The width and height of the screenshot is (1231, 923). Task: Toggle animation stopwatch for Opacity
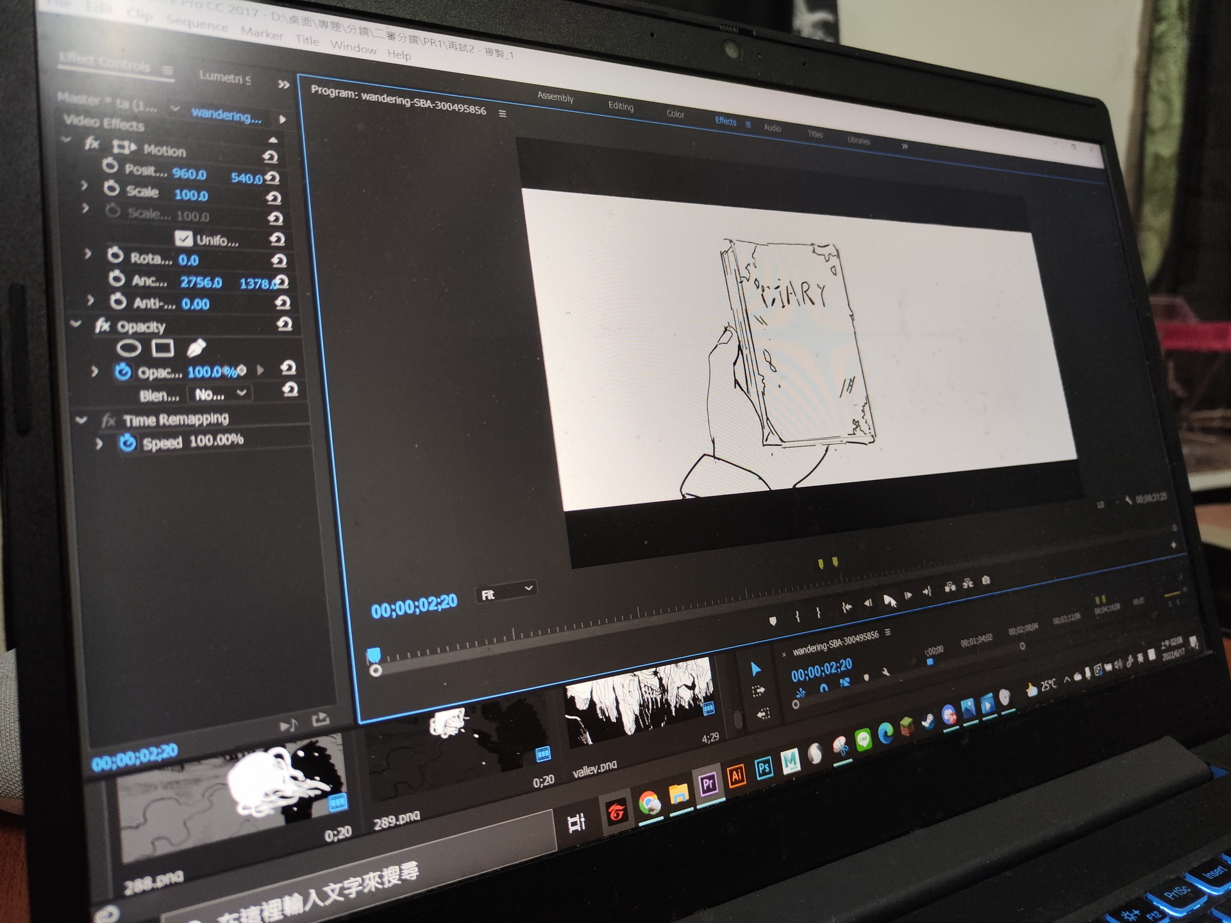point(122,372)
